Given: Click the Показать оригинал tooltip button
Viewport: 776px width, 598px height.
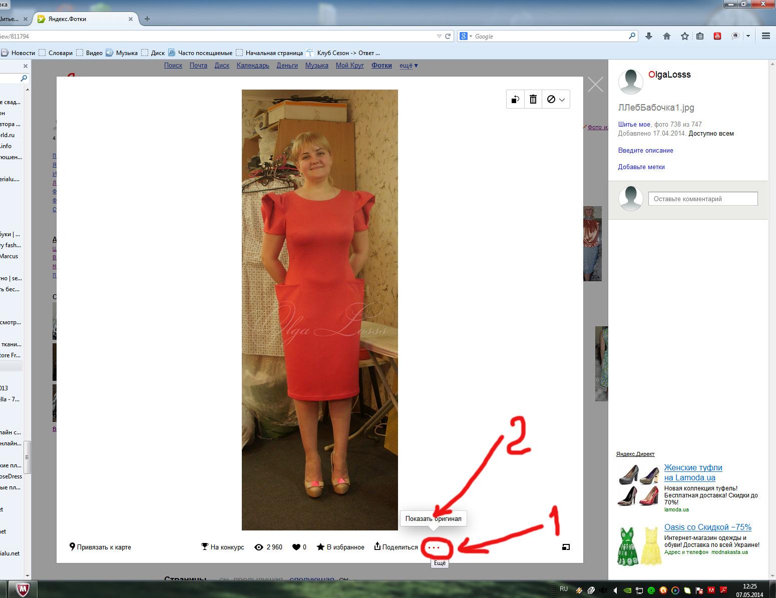Looking at the screenshot, I should [434, 518].
